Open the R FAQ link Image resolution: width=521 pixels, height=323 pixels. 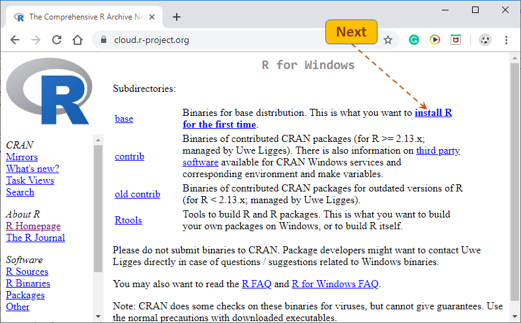256,284
